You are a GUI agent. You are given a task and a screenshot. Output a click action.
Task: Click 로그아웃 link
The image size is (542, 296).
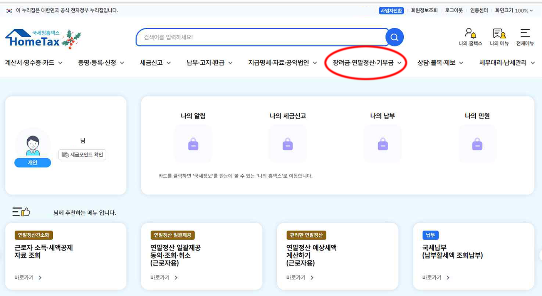click(x=454, y=10)
